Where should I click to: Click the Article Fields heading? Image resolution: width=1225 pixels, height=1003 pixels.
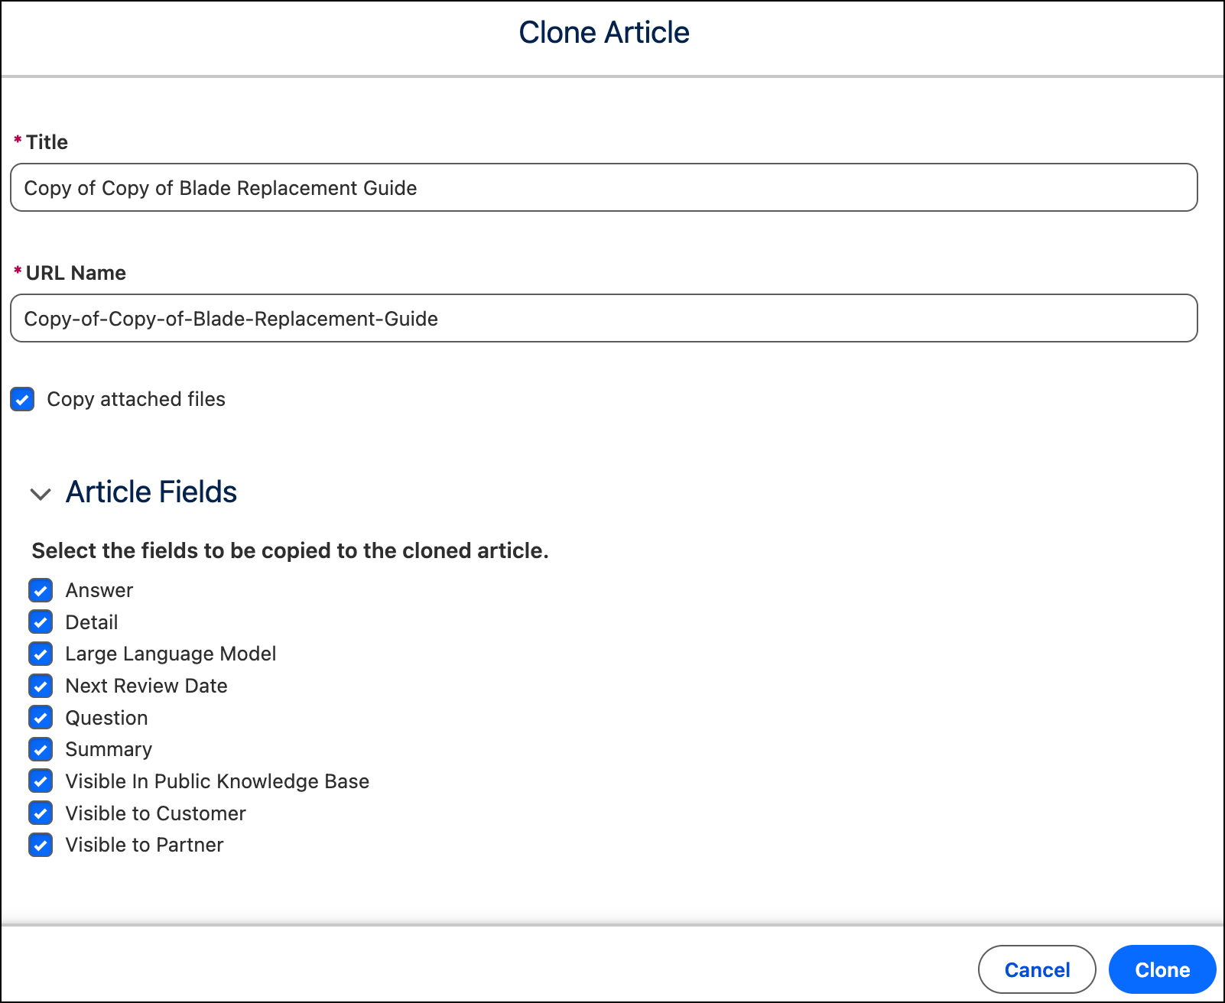[151, 492]
